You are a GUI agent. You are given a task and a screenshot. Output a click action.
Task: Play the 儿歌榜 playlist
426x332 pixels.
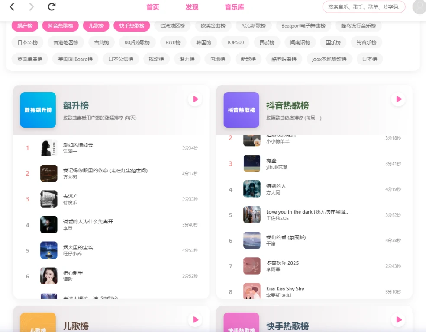(195, 320)
